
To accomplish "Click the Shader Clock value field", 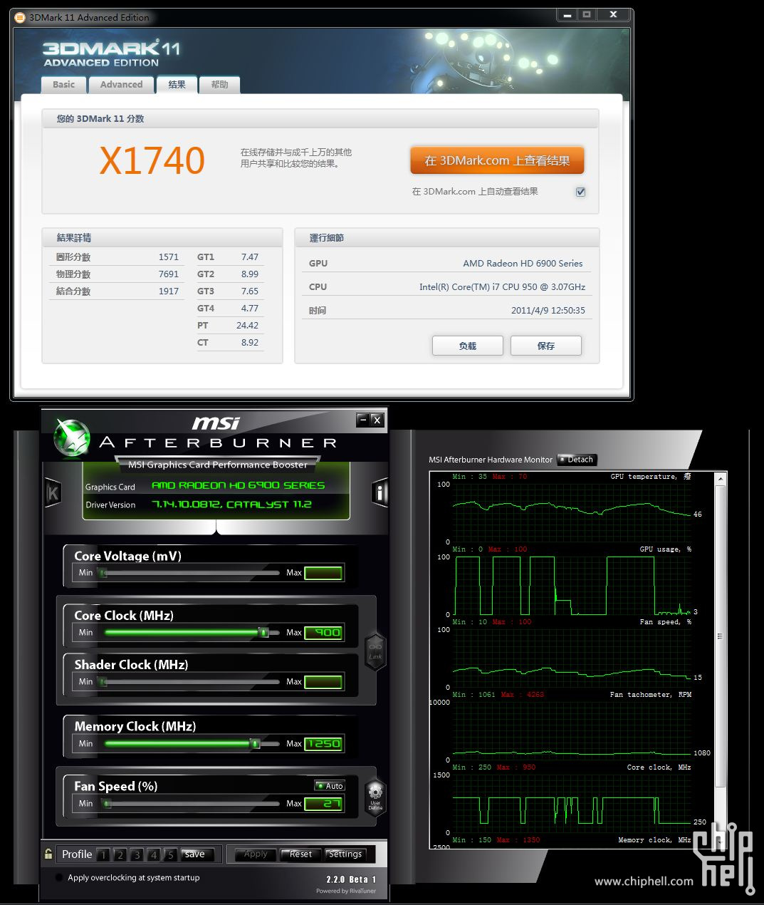I will click(323, 681).
